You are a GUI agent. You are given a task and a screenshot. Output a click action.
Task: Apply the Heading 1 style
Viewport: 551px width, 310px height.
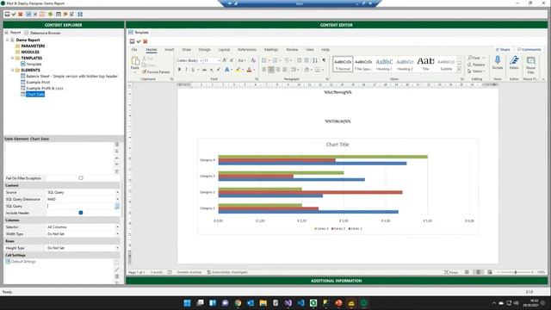(384, 64)
